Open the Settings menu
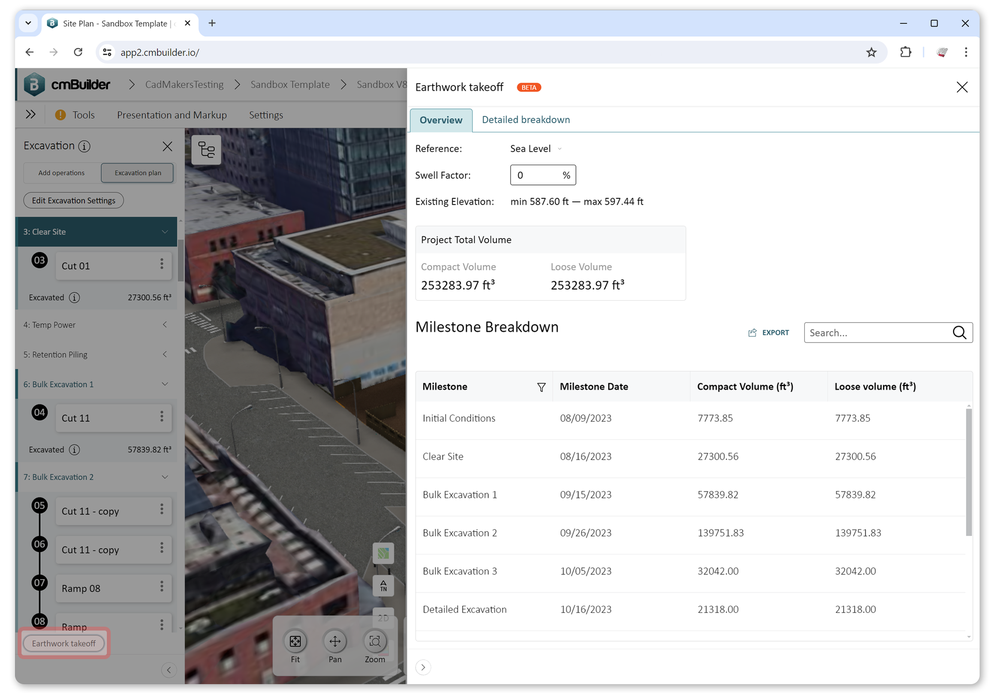The height and width of the screenshot is (693, 992). [x=266, y=115]
